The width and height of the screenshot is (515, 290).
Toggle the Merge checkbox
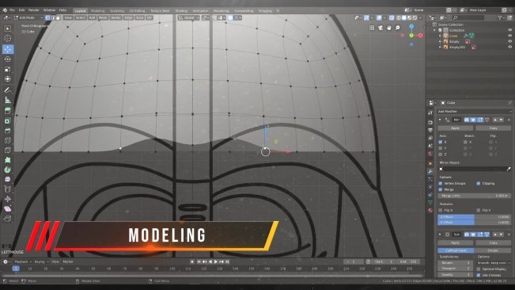(440, 189)
